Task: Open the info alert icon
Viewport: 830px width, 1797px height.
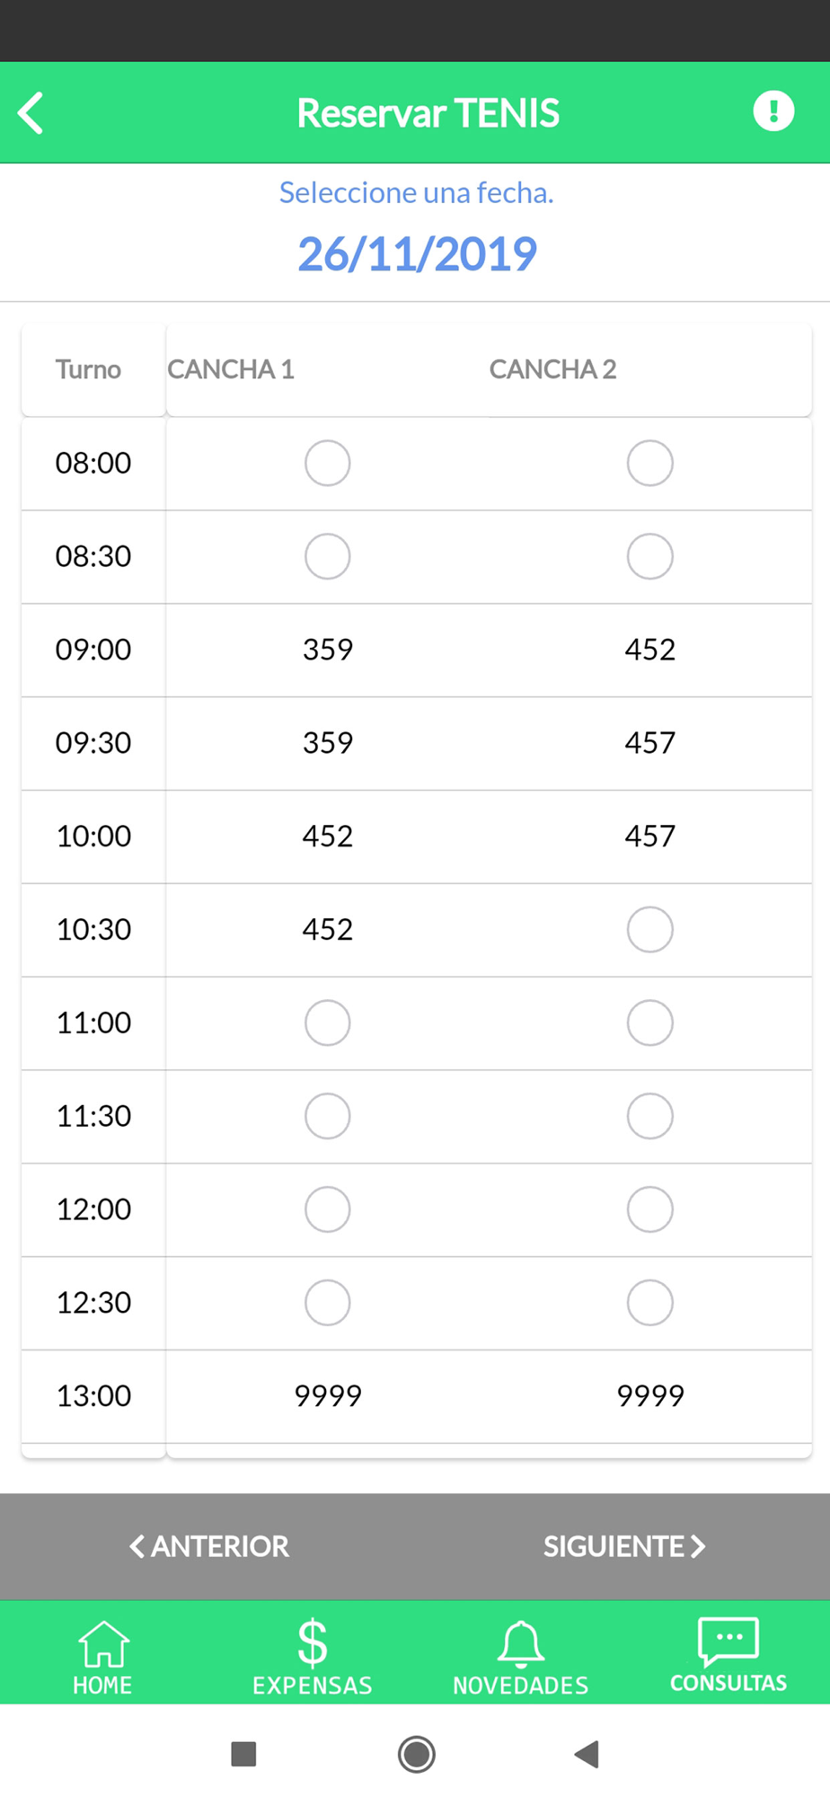Action: (x=773, y=111)
